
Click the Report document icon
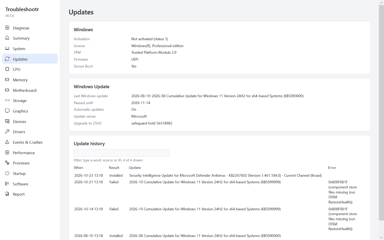pyautogui.click(x=7, y=194)
